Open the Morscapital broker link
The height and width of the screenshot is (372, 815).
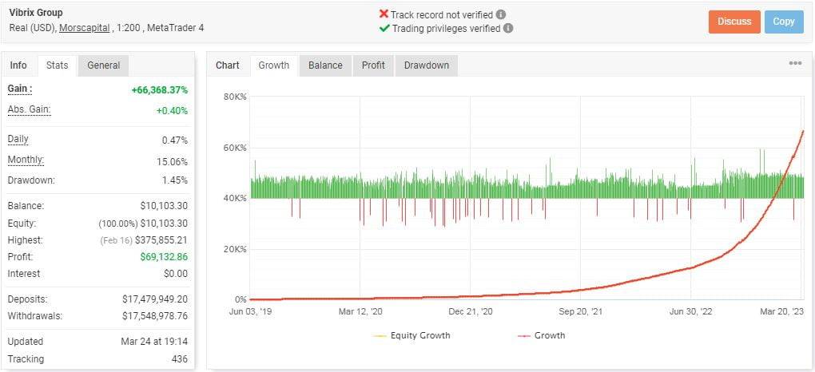coord(85,28)
